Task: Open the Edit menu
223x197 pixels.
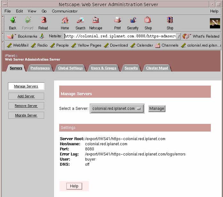Action: (19, 11)
